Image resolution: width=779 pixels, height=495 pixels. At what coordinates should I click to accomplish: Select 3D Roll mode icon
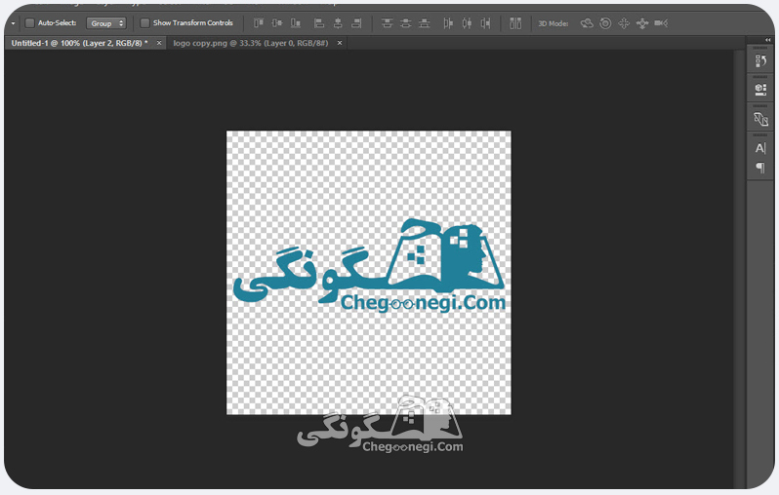pyautogui.click(x=605, y=22)
